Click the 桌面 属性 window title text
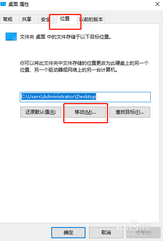This screenshot has height=241, width=163. [x=19, y=4]
